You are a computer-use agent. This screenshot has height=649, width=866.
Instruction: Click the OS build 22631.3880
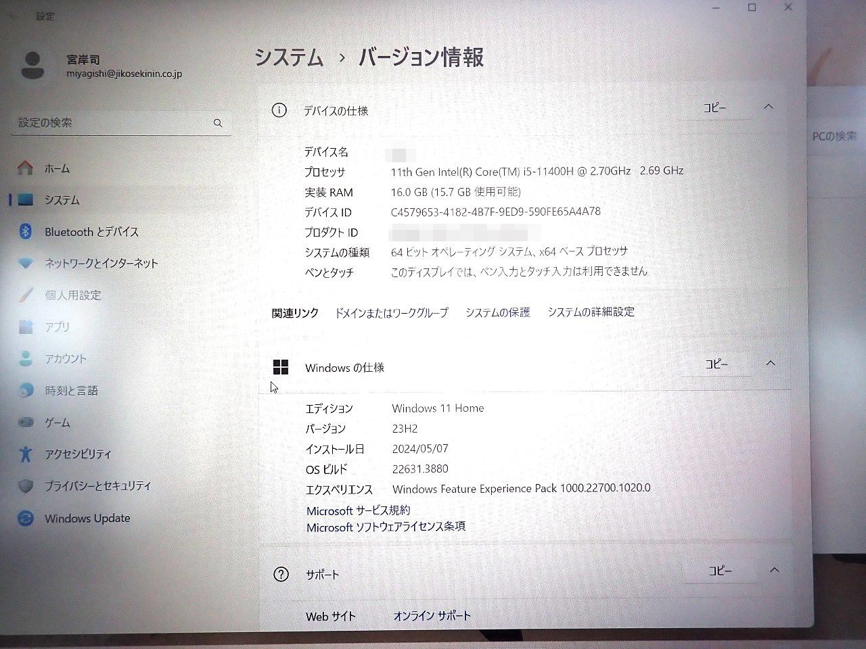click(x=420, y=468)
